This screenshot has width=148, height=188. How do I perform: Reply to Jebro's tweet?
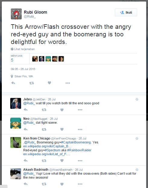point(26,109)
